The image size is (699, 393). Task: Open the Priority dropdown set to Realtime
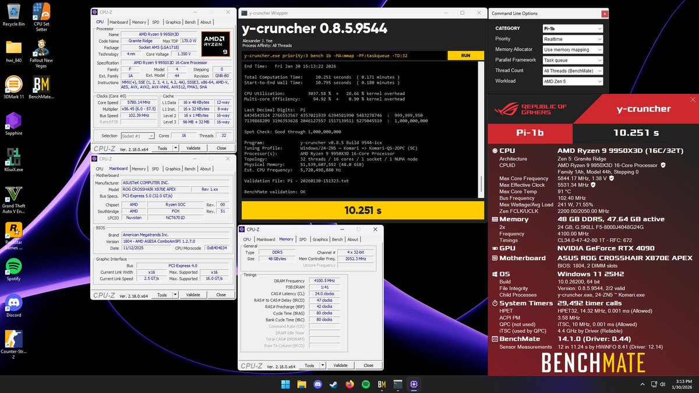[x=573, y=39]
